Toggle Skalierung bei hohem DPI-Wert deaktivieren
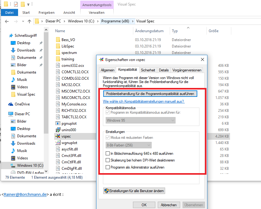The width and height of the screenshot is (261, 209). pos(108,160)
